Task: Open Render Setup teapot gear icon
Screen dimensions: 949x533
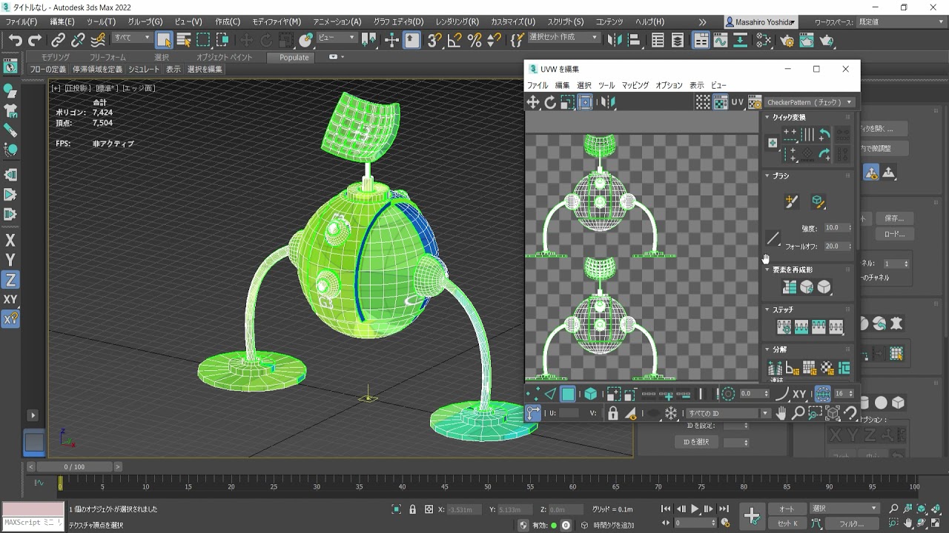Action: [787, 40]
